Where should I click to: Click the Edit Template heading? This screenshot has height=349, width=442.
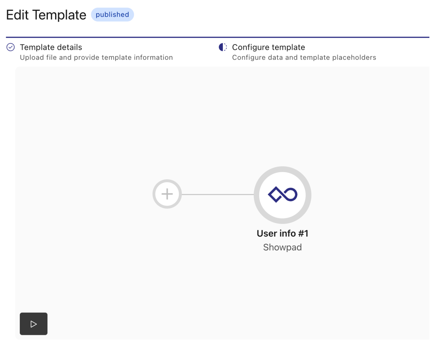tap(46, 15)
